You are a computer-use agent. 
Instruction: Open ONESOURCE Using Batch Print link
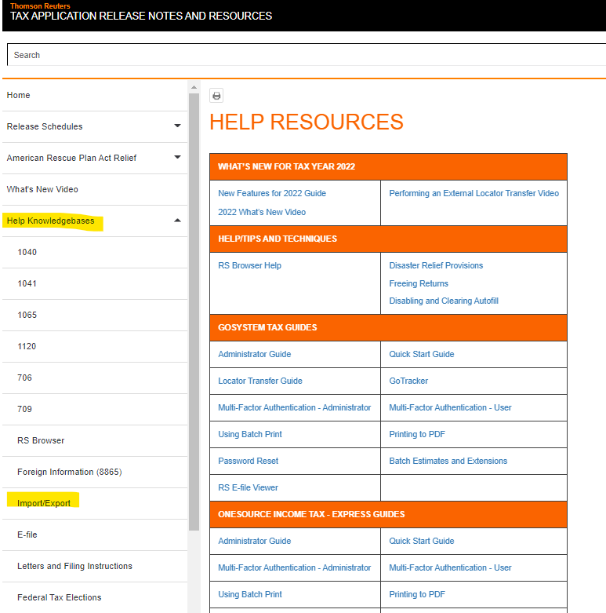250,594
